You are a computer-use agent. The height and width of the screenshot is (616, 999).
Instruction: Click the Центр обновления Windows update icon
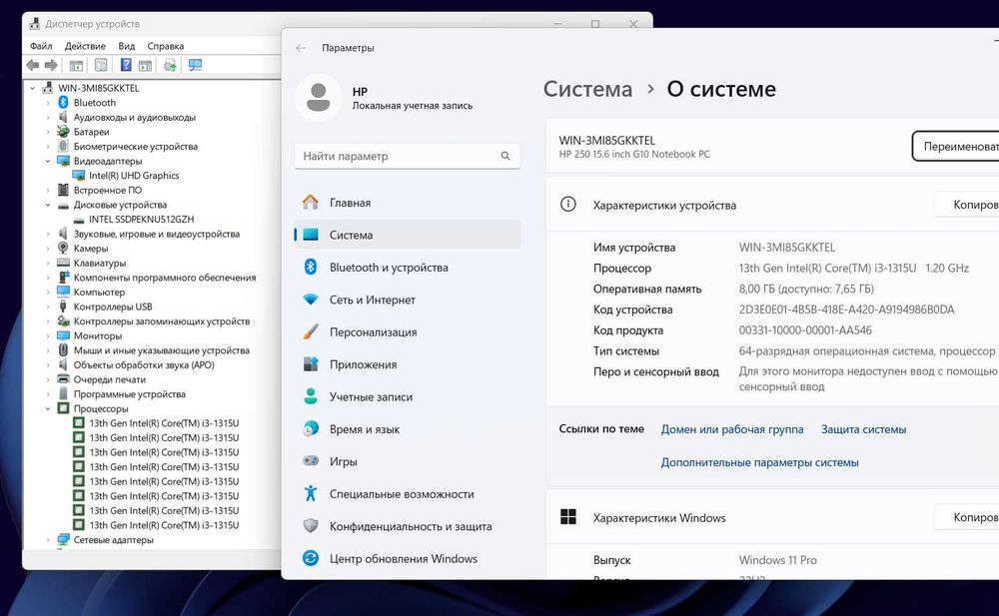click(311, 558)
